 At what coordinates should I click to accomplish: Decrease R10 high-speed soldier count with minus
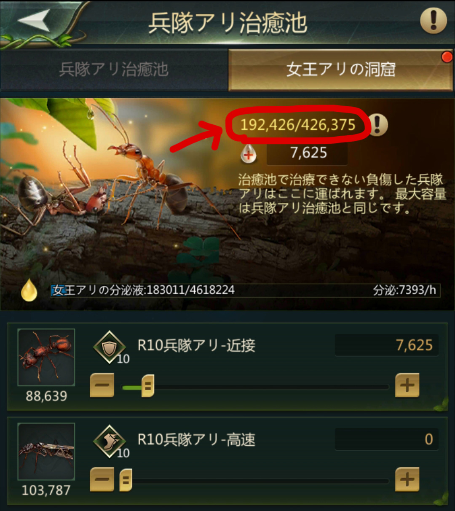point(102,479)
